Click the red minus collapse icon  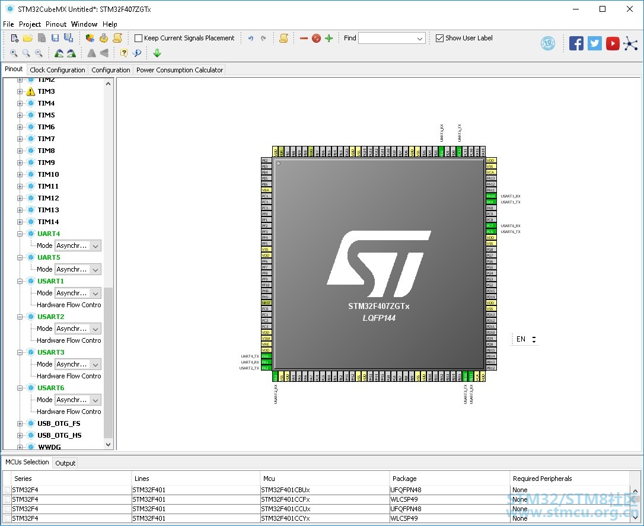click(x=304, y=38)
